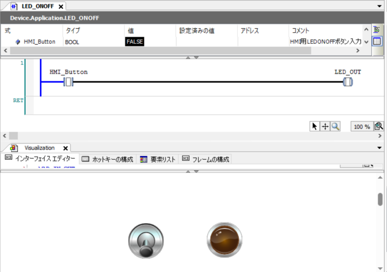Toggle the dip switch in visualization
Viewport: 387px width, 272px height.
[146, 240]
